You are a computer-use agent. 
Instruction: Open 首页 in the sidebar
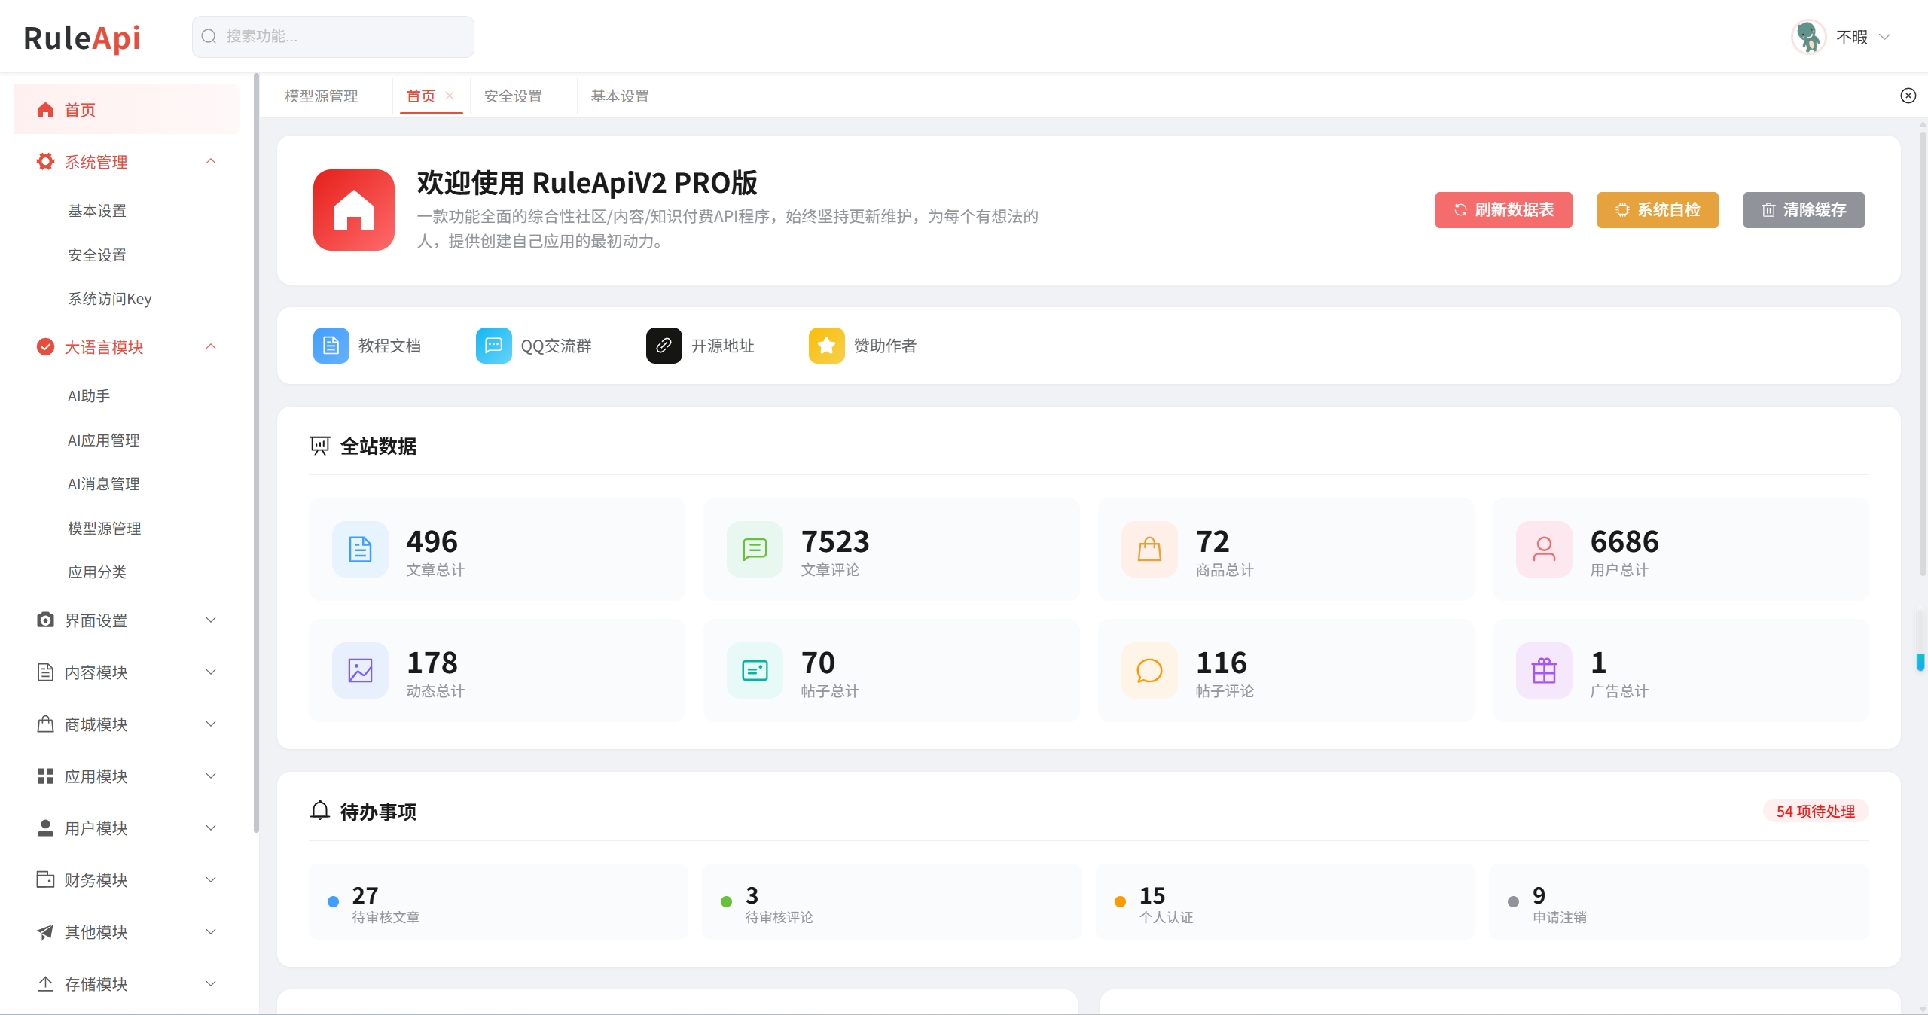[x=127, y=110]
